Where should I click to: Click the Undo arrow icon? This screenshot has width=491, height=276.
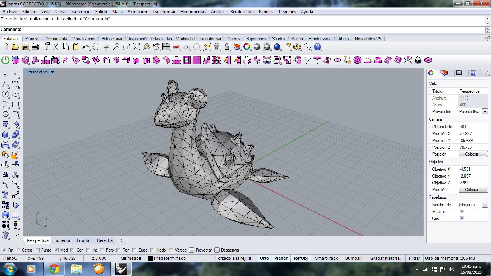(x=86, y=47)
